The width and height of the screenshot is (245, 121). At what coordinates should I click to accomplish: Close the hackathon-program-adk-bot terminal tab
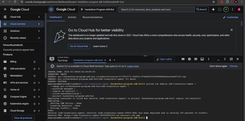click(105, 60)
